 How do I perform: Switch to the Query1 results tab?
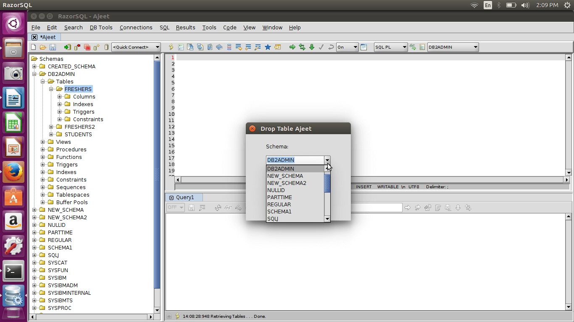(185, 197)
